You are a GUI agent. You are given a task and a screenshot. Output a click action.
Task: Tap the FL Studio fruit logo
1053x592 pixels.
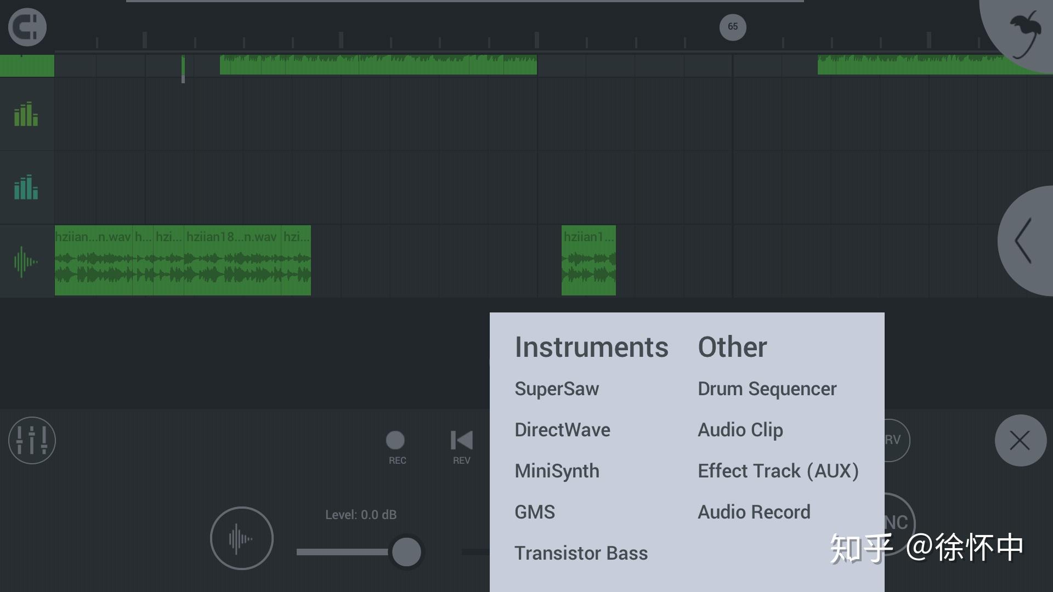[x=1024, y=34]
